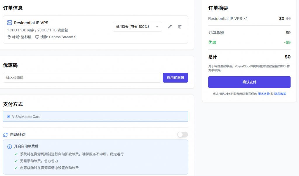Select the location pin icon before 地域: 洛杉矶

tap(10, 37)
